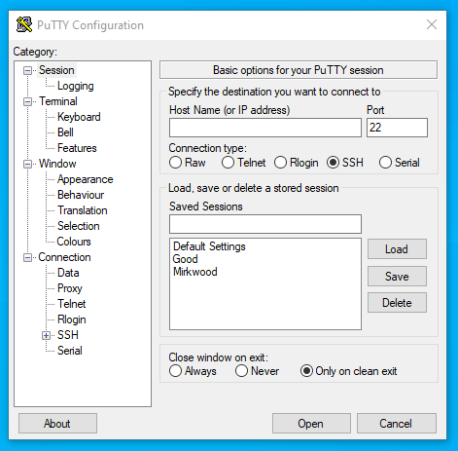
Task: Collapse the Terminal category node
Action: pos(28,101)
